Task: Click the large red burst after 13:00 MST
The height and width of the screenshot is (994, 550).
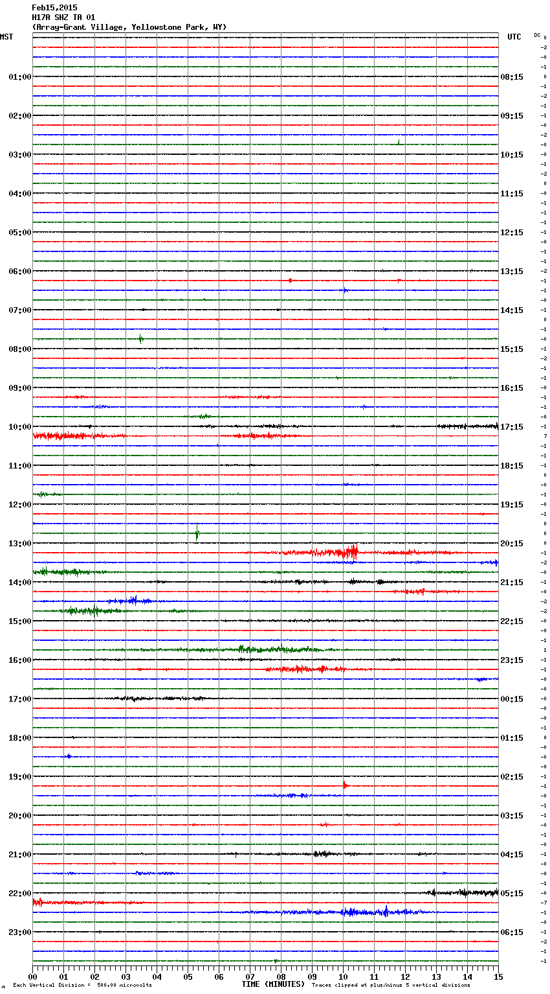Action: pos(349,553)
